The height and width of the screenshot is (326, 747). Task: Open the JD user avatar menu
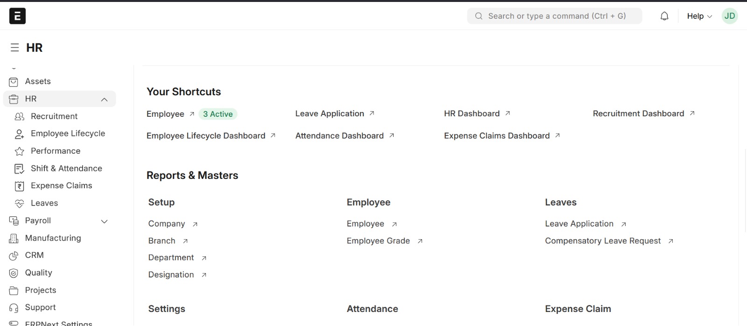(730, 16)
